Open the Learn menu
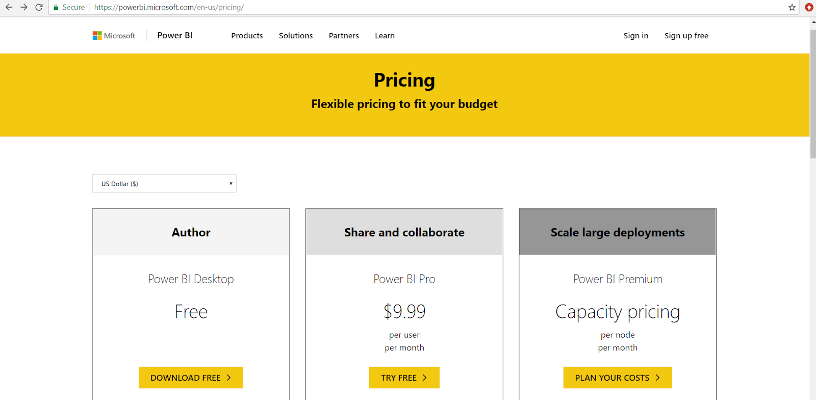 coord(385,36)
